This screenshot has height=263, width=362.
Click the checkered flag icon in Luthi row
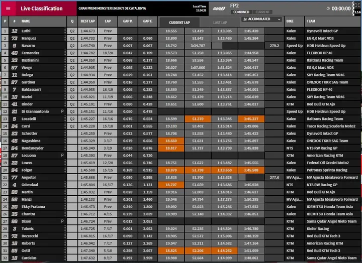click(x=65, y=31)
